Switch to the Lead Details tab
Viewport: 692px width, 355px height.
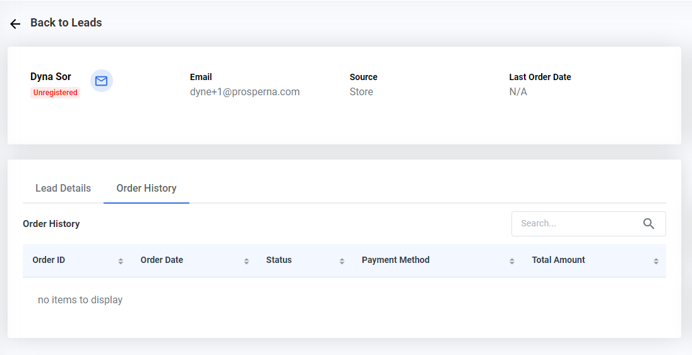coord(63,189)
